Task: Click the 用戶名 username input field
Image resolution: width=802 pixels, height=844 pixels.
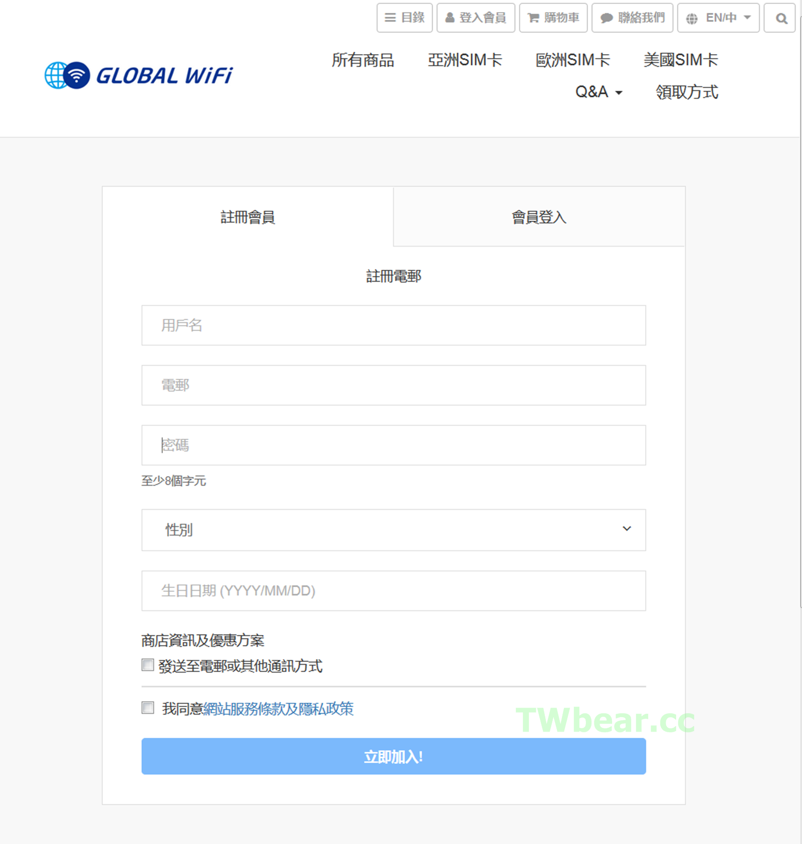Action: tap(393, 325)
